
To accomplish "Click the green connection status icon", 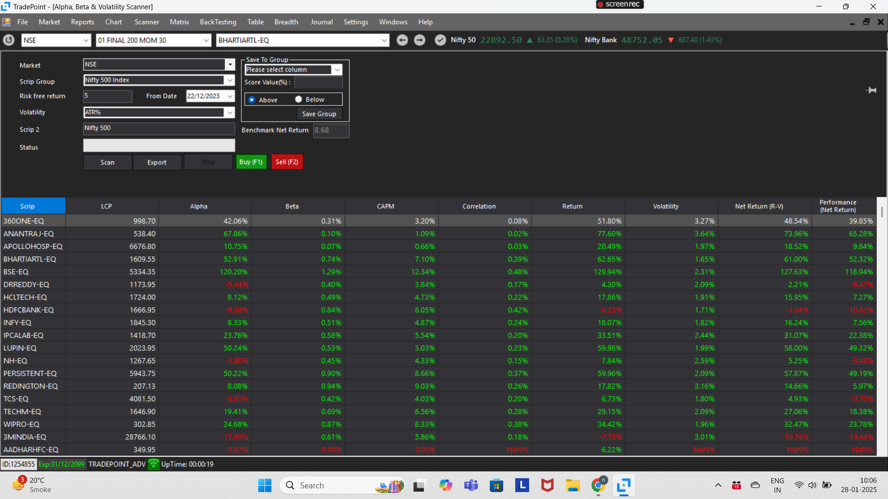I will (153, 464).
